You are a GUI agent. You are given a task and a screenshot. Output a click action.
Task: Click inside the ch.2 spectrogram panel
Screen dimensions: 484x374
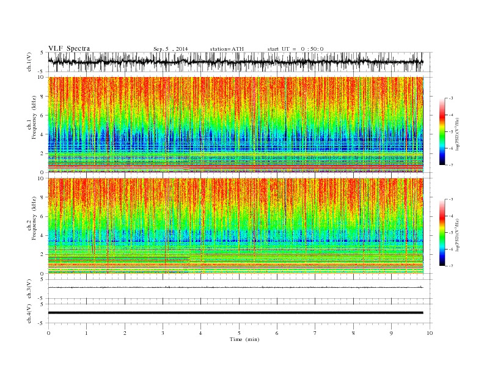coord(235,226)
